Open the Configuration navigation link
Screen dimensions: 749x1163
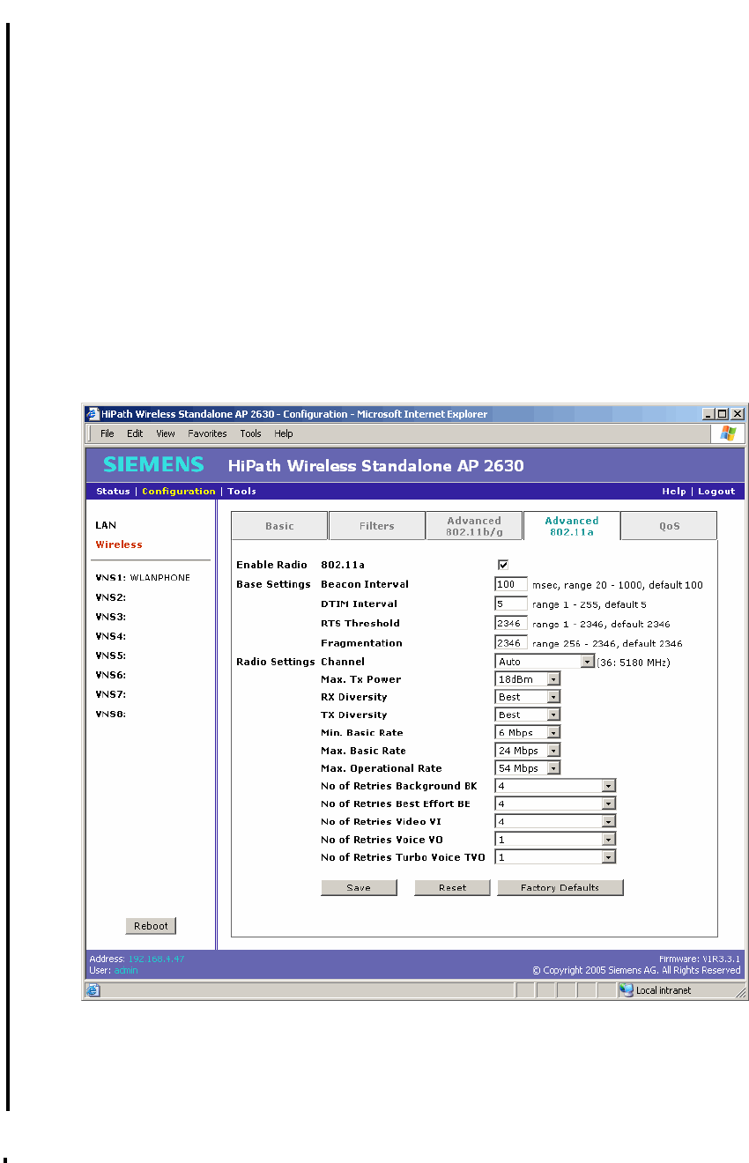(179, 492)
